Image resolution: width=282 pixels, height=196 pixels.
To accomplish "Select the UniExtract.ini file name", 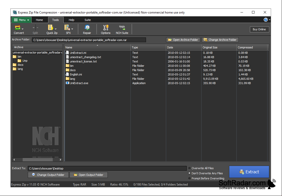I will (x=78, y=53).
